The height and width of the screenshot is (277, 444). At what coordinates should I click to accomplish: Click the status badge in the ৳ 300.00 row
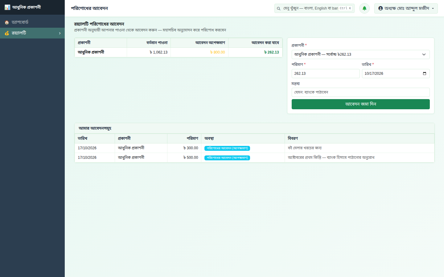pos(227,148)
